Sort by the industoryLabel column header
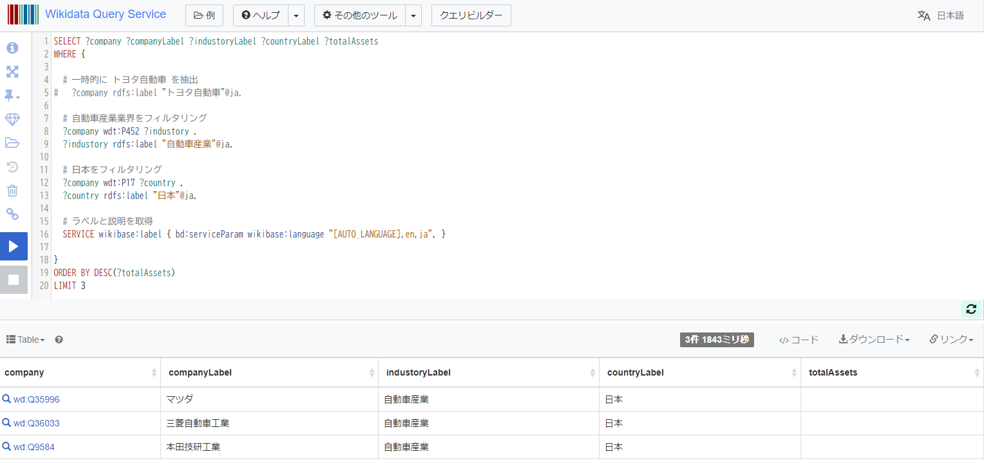 pos(489,372)
